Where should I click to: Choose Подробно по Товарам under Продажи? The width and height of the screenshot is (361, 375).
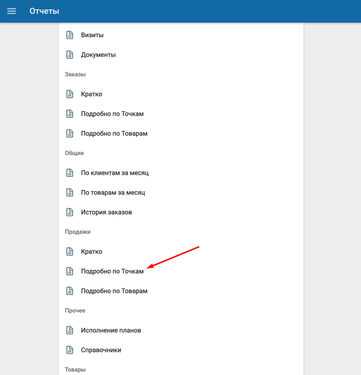coord(114,291)
